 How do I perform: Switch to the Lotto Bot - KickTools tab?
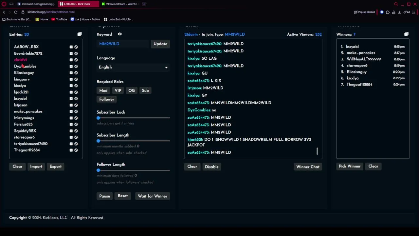78,4
